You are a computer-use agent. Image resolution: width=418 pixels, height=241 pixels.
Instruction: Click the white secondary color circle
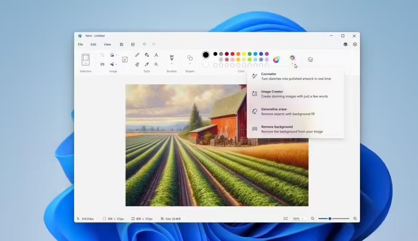pos(205,65)
